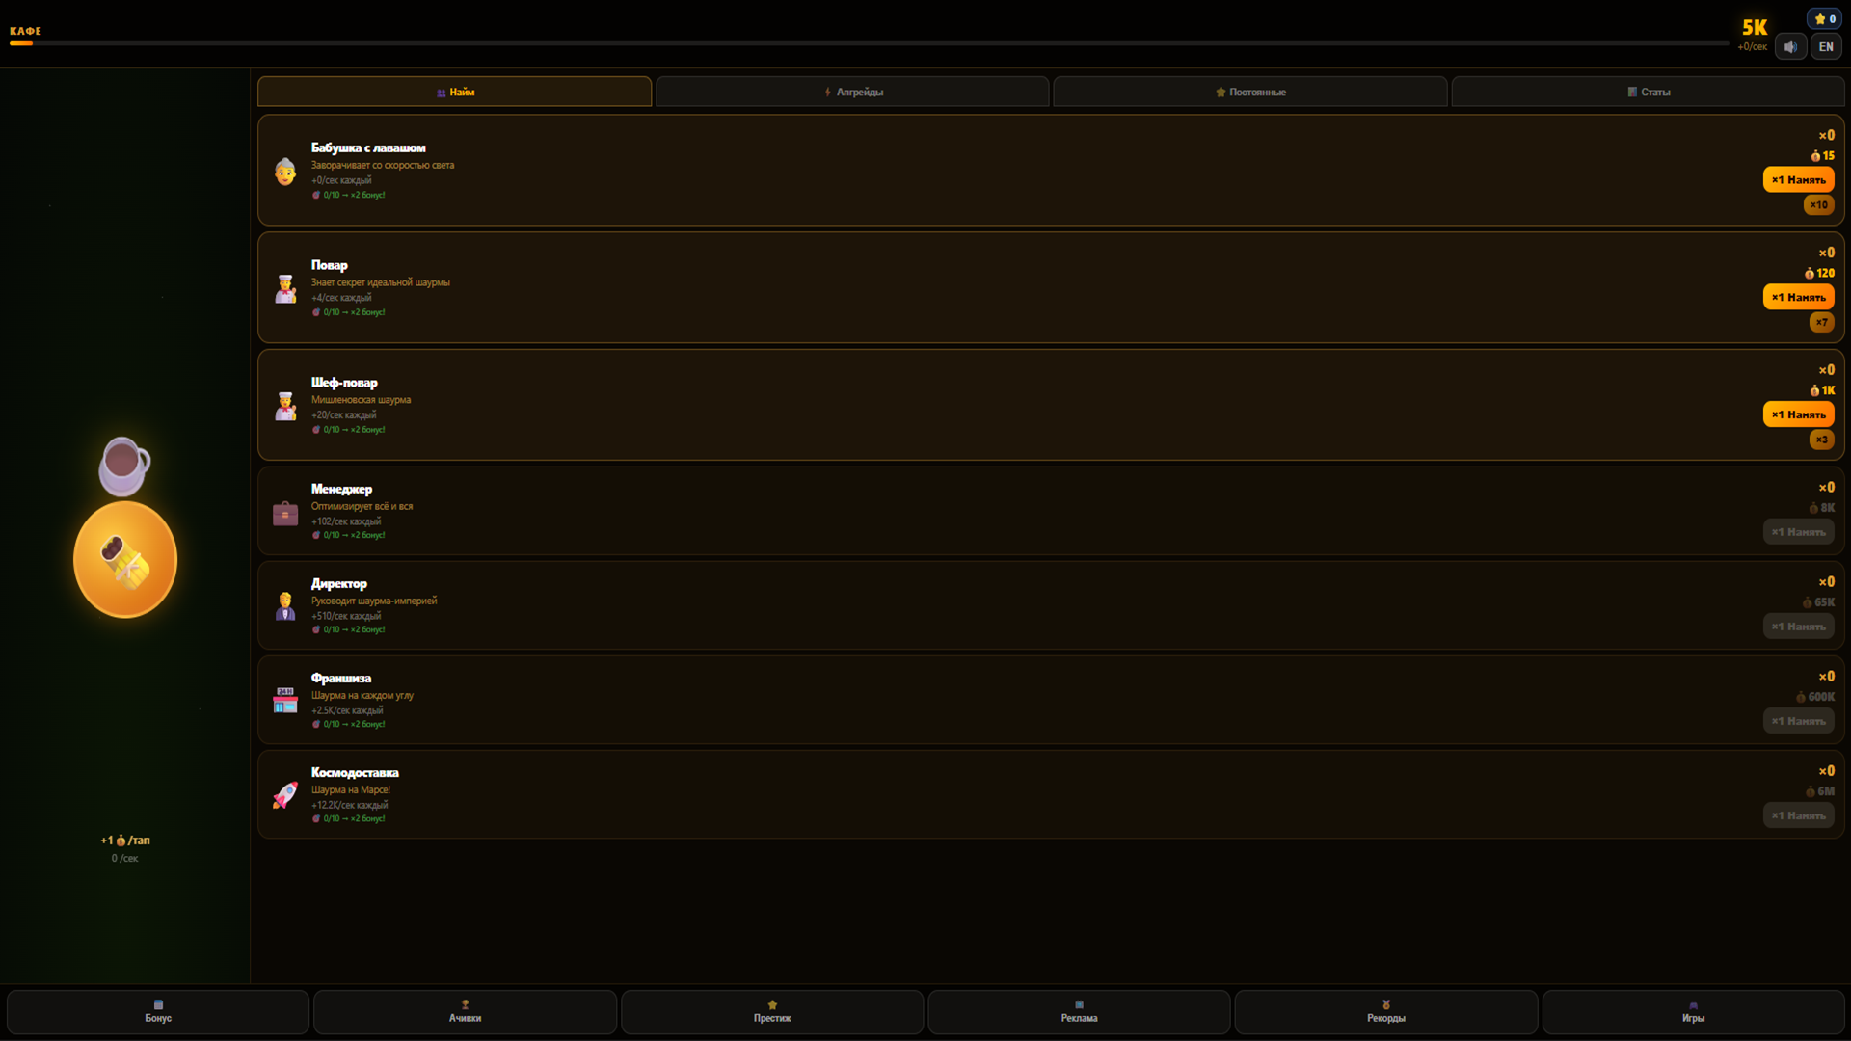Open the Постоянные tab
The height and width of the screenshot is (1041, 1851).
point(1250,92)
